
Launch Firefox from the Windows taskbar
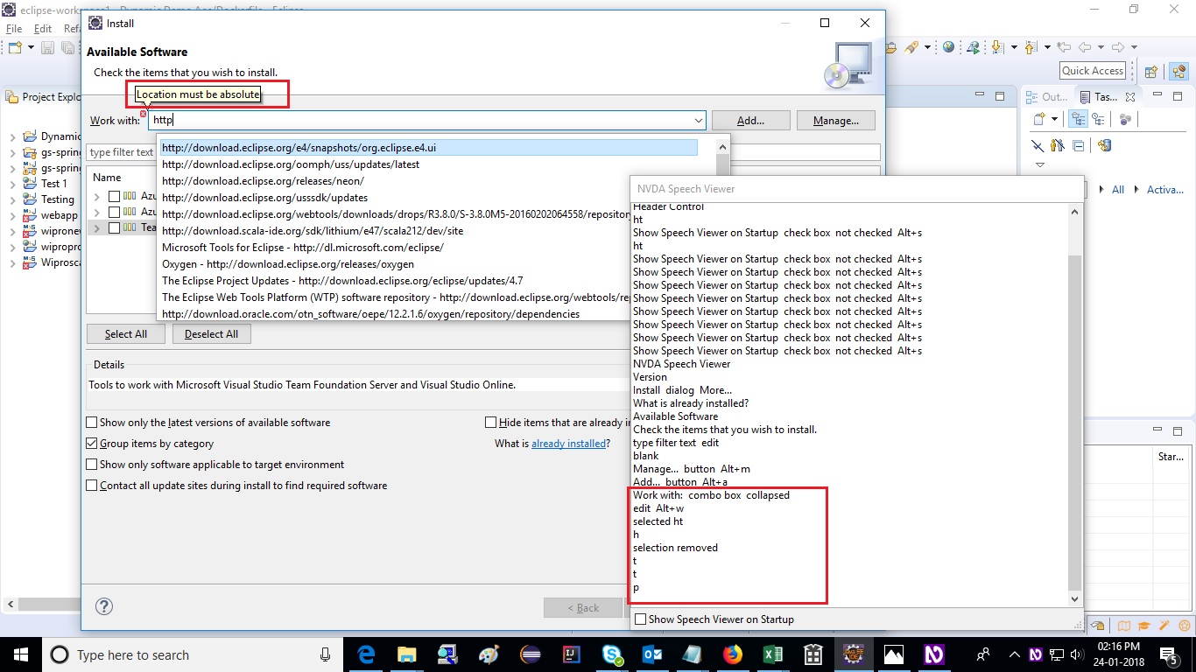pyautogui.click(x=732, y=654)
